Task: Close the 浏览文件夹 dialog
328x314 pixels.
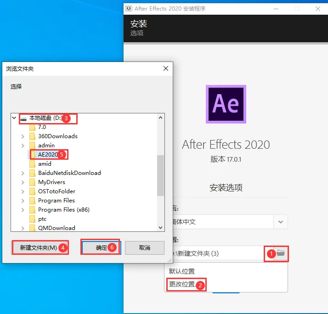Action: click(x=166, y=68)
